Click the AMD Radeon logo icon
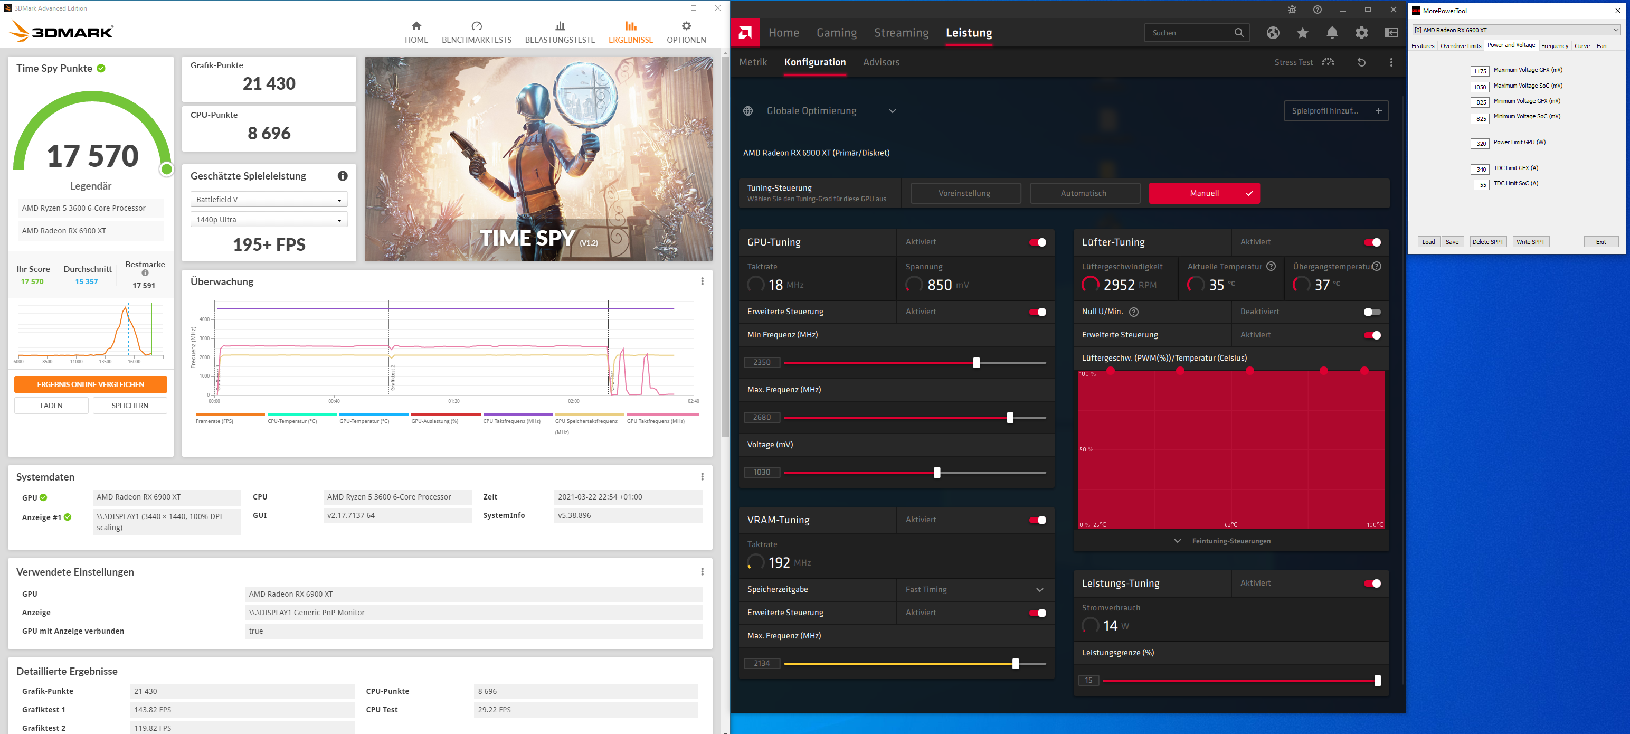1630x734 pixels. [x=745, y=32]
